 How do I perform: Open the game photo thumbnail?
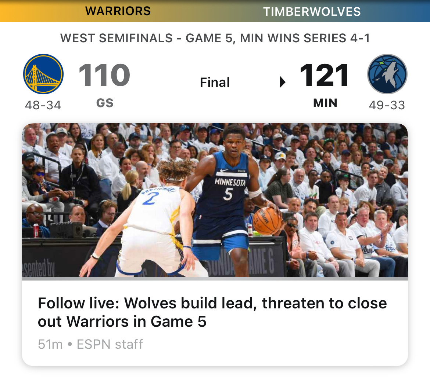(215, 200)
